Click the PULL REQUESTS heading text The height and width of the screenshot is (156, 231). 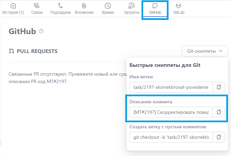pos(37,51)
